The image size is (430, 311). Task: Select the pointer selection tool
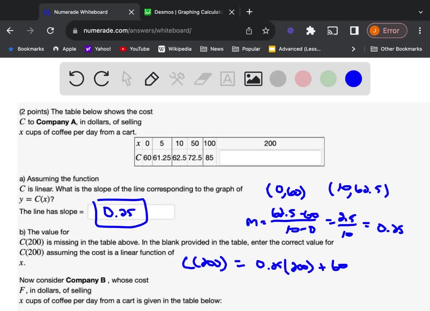click(126, 78)
